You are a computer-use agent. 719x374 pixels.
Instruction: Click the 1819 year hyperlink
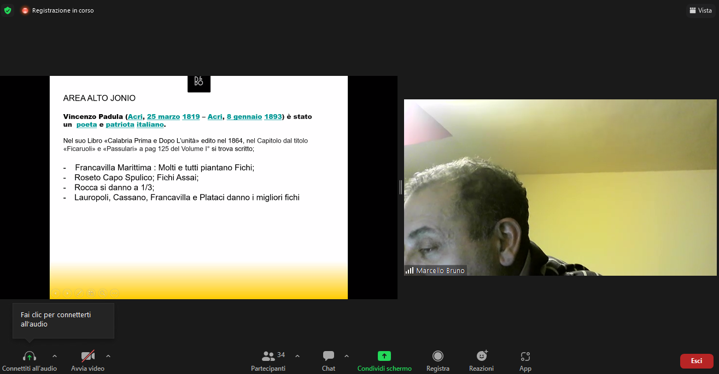click(191, 117)
